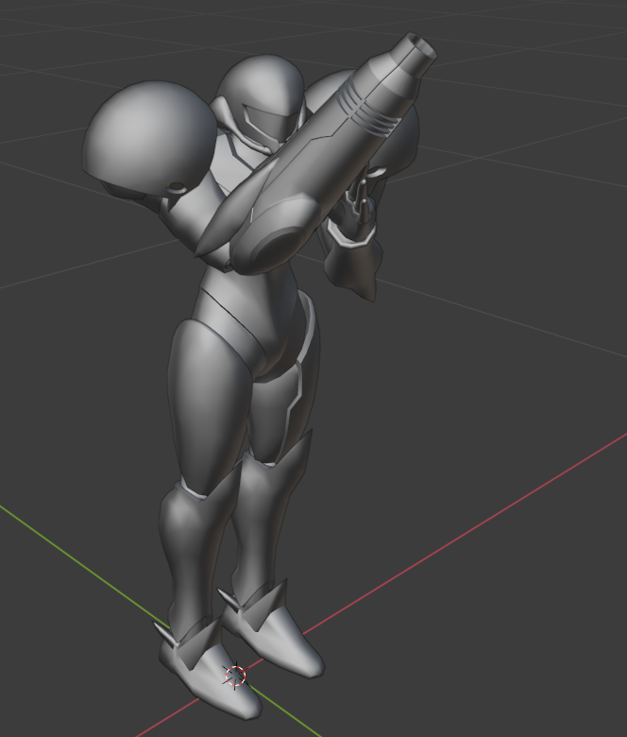Select the arm cannon muzzle opening
The width and height of the screenshot is (627, 737).
coord(422,45)
